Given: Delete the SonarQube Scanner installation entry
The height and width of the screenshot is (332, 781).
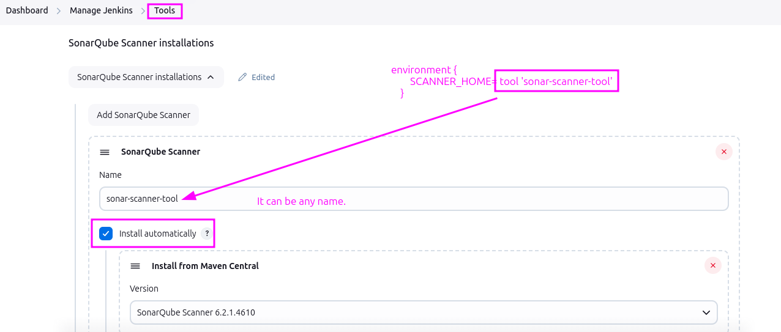Looking at the screenshot, I should click(723, 152).
